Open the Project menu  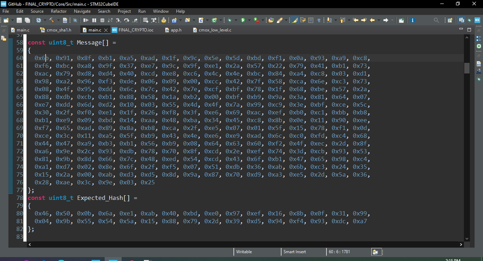pyautogui.click(x=124, y=11)
